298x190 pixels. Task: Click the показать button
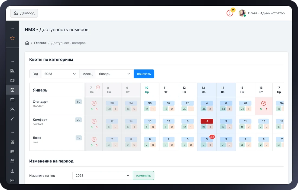pos(144,74)
